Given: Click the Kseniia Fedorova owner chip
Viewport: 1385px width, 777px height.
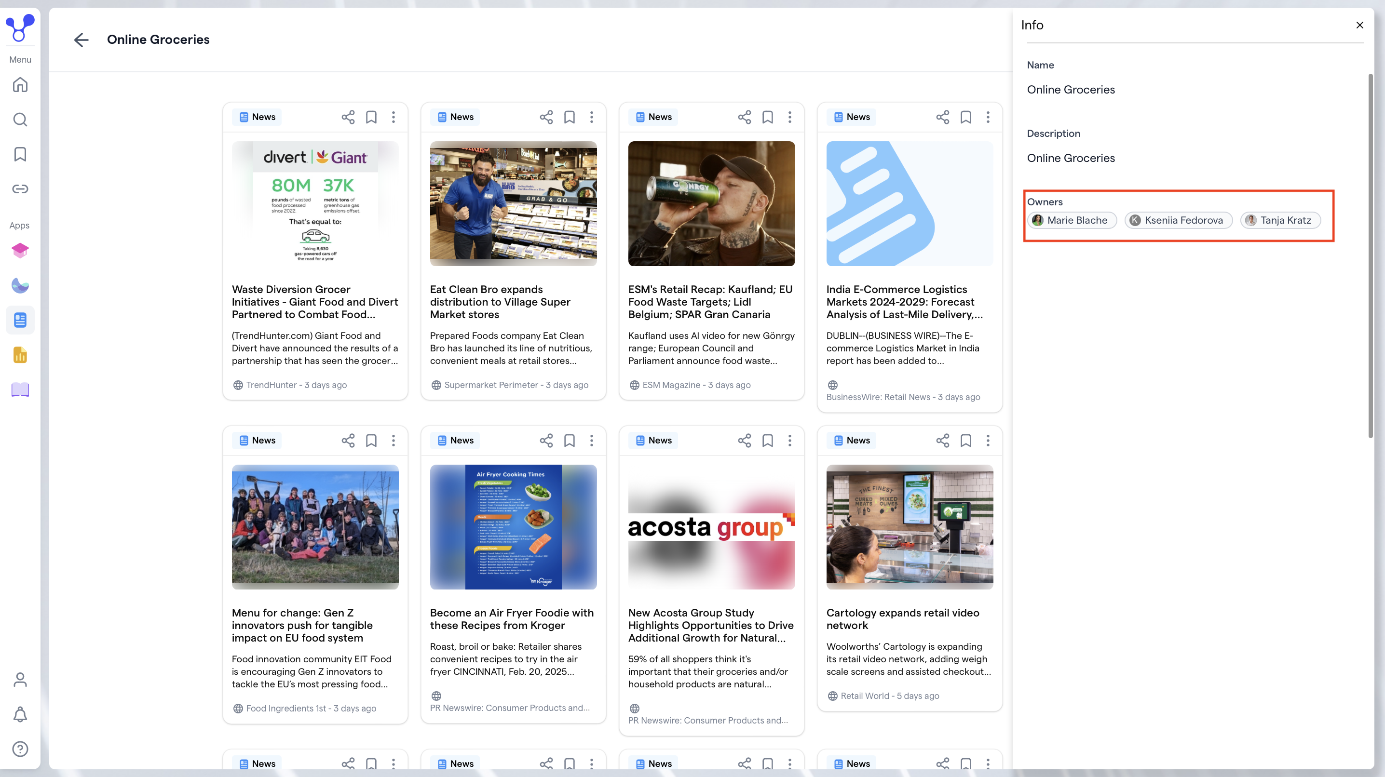Looking at the screenshot, I should coord(1178,220).
